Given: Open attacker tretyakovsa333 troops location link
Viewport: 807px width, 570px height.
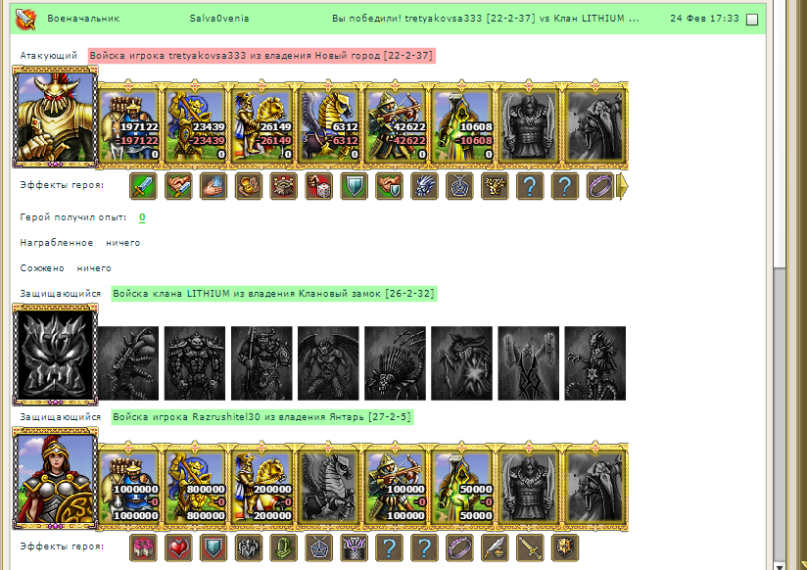Looking at the screenshot, I should (x=261, y=56).
